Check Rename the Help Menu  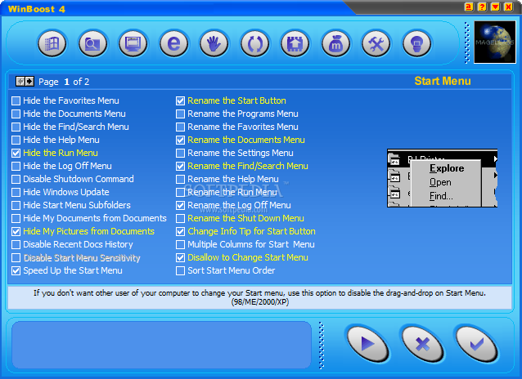180,179
